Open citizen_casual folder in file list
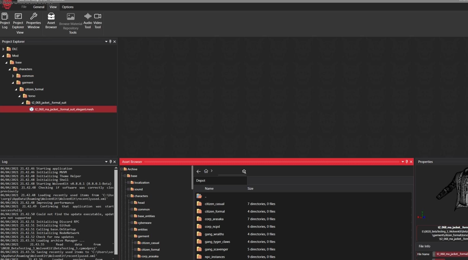The image size is (468, 260). (214, 204)
